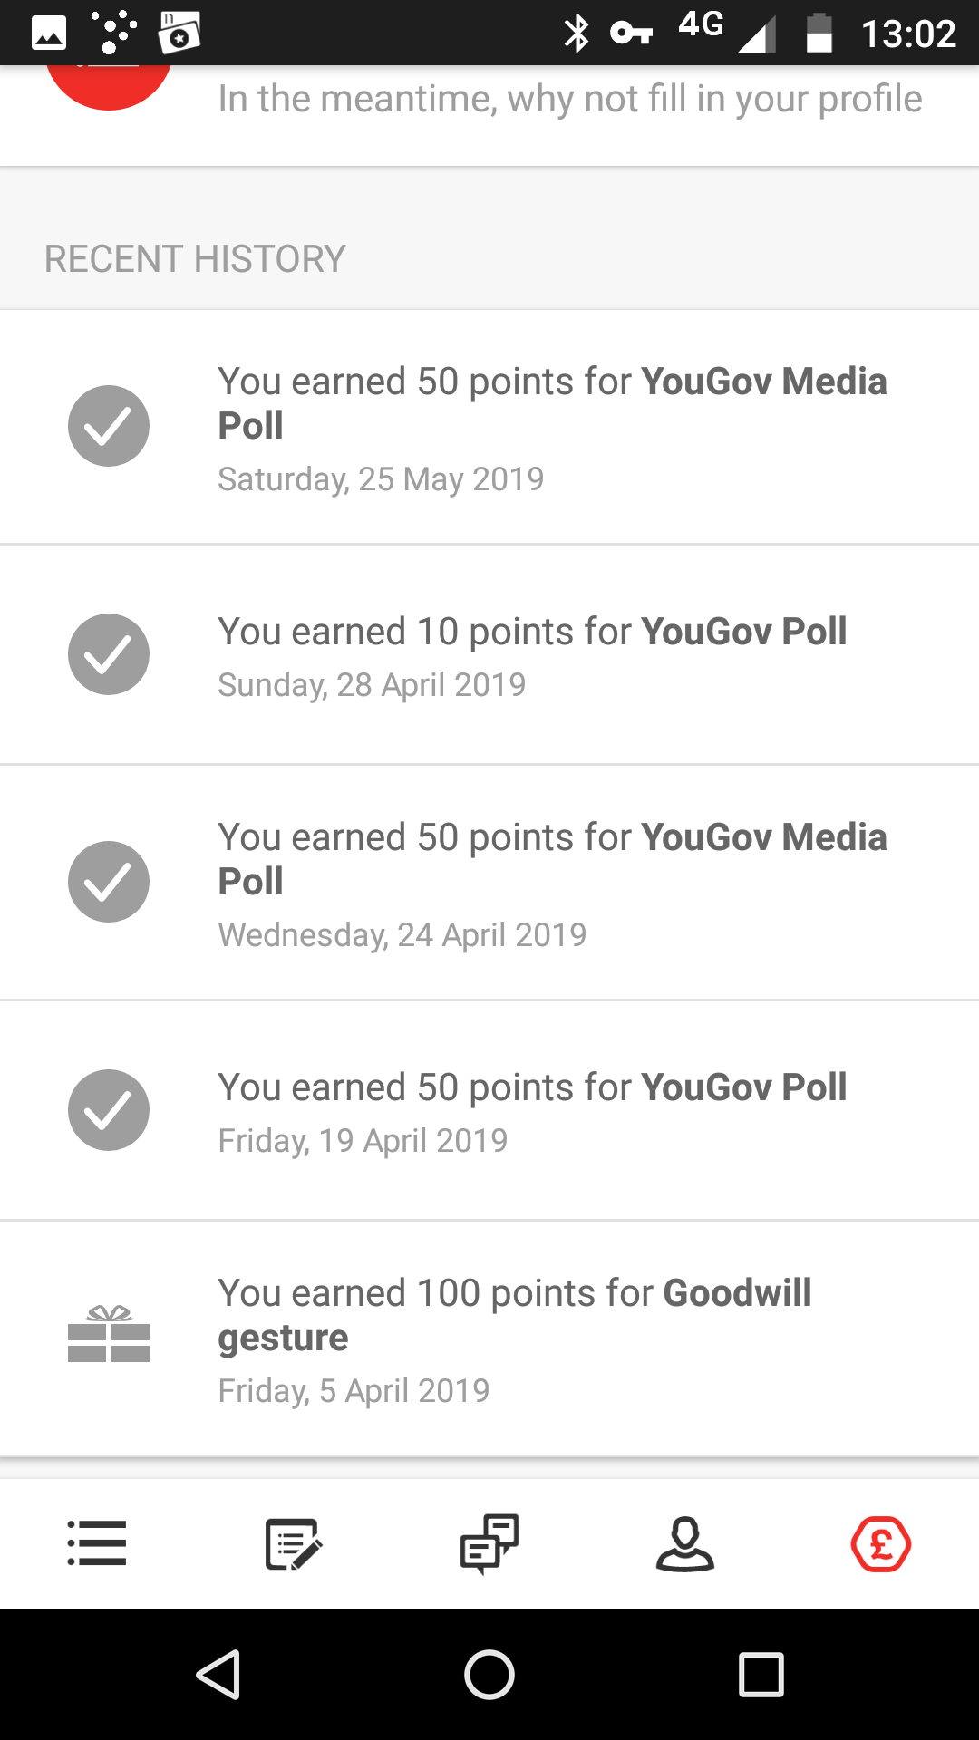The width and height of the screenshot is (979, 1740).
Task: Open the Friday, 19 April 2019 entry
Action: coord(533,1112)
